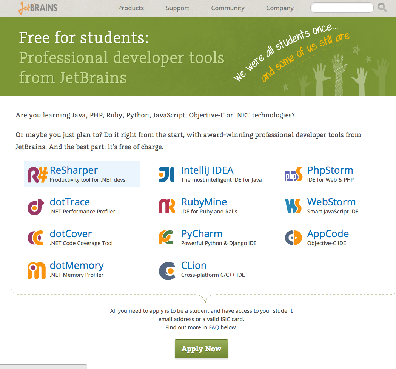This screenshot has height=369, width=396.
Task: Click the dotMemory logo icon
Action: 36,270
